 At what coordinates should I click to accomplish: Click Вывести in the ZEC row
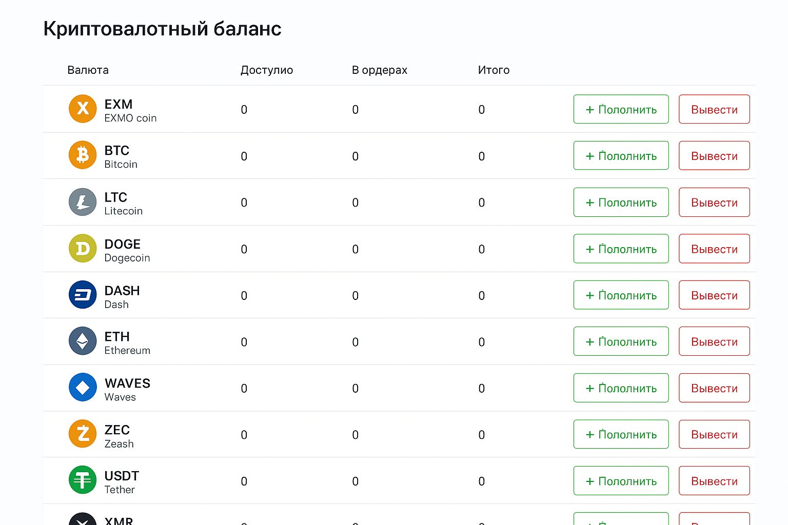click(x=714, y=434)
